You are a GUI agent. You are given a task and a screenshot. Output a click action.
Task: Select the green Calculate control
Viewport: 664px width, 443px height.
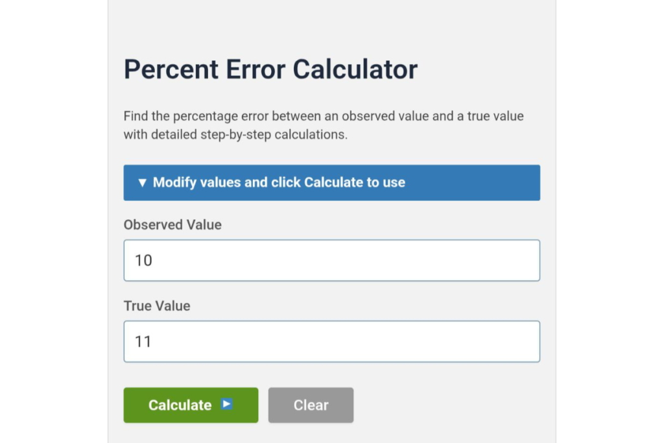pyautogui.click(x=190, y=404)
